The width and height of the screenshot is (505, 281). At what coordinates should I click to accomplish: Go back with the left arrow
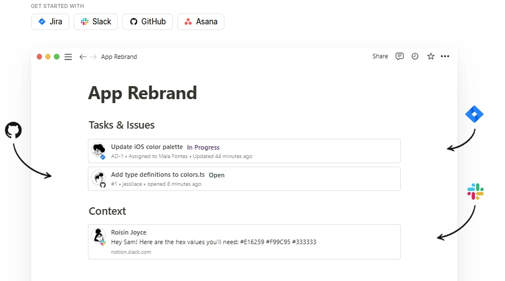coord(83,57)
